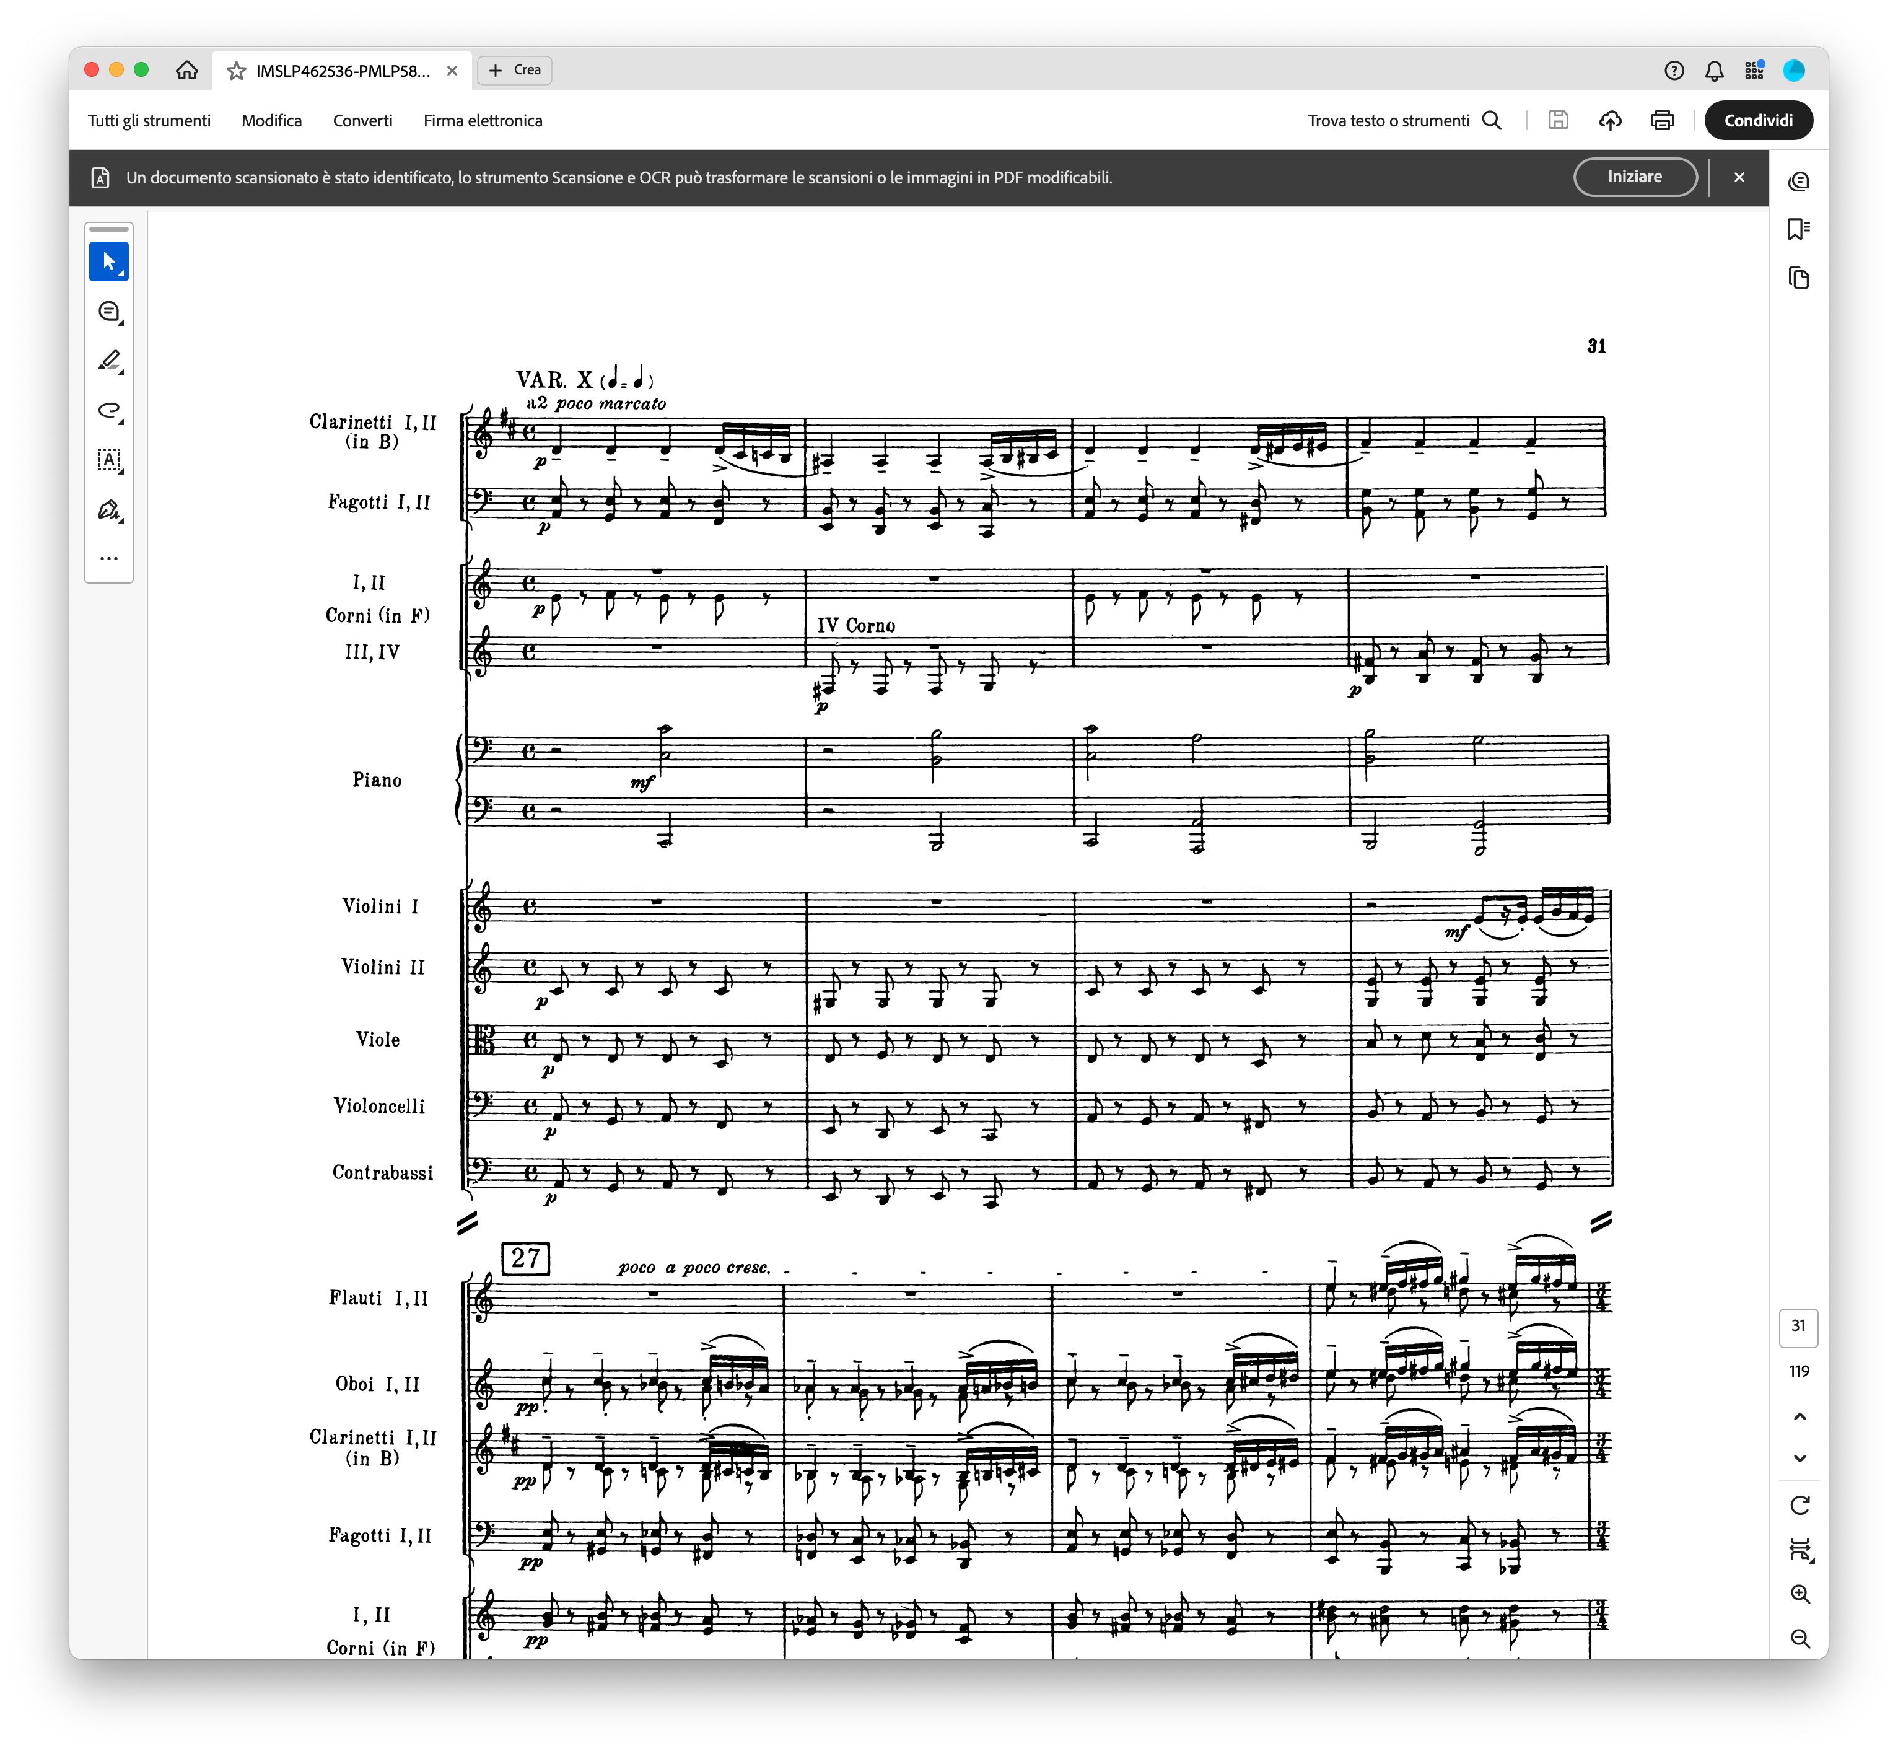Open the AI assistant panel icon

coord(1798,181)
